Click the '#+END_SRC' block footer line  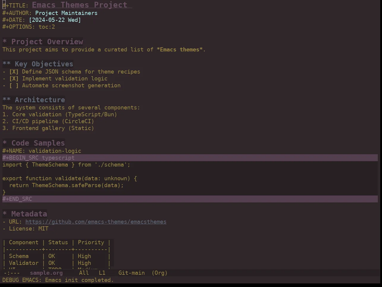(190, 199)
